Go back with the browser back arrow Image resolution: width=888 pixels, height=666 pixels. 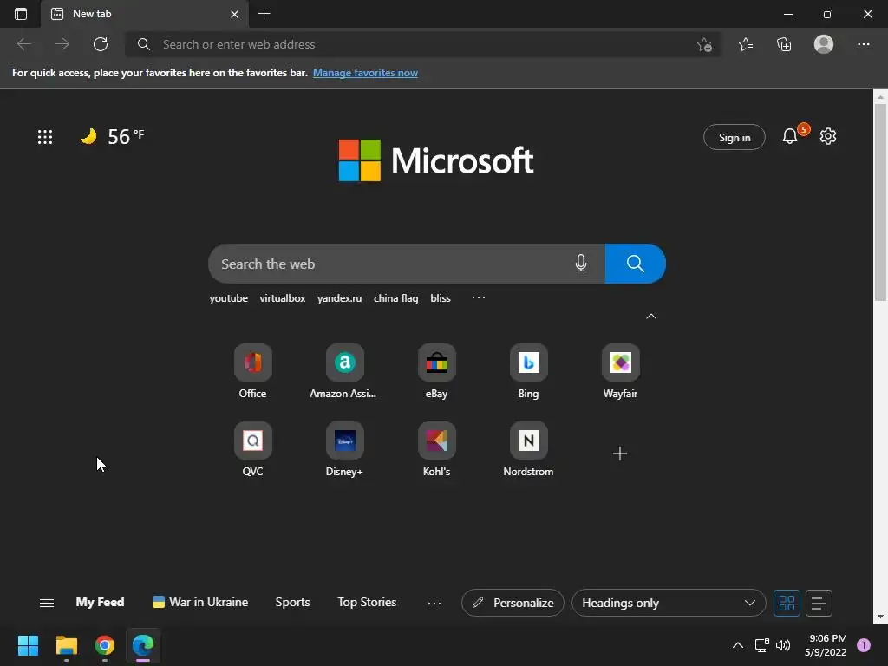point(24,44)
